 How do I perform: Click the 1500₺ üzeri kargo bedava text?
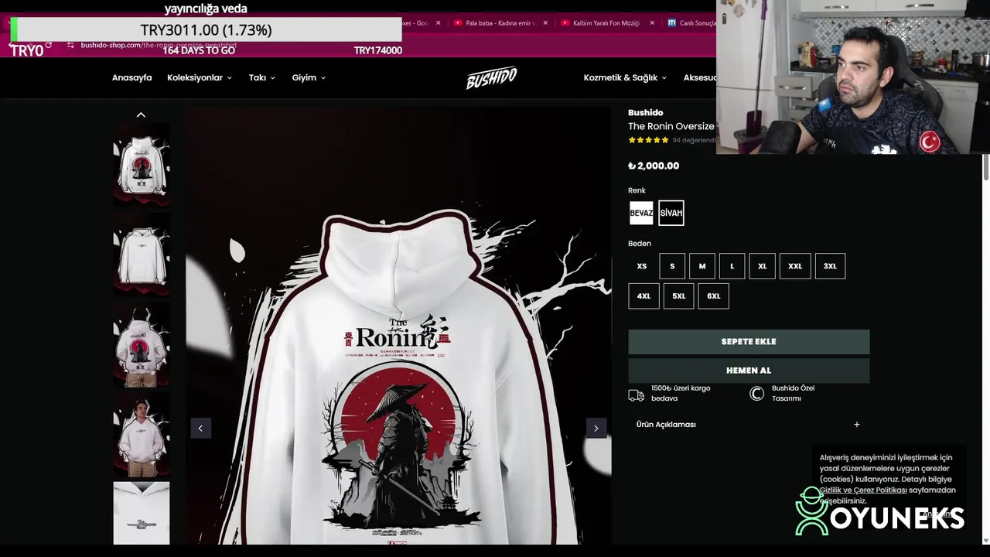[681, 393]
